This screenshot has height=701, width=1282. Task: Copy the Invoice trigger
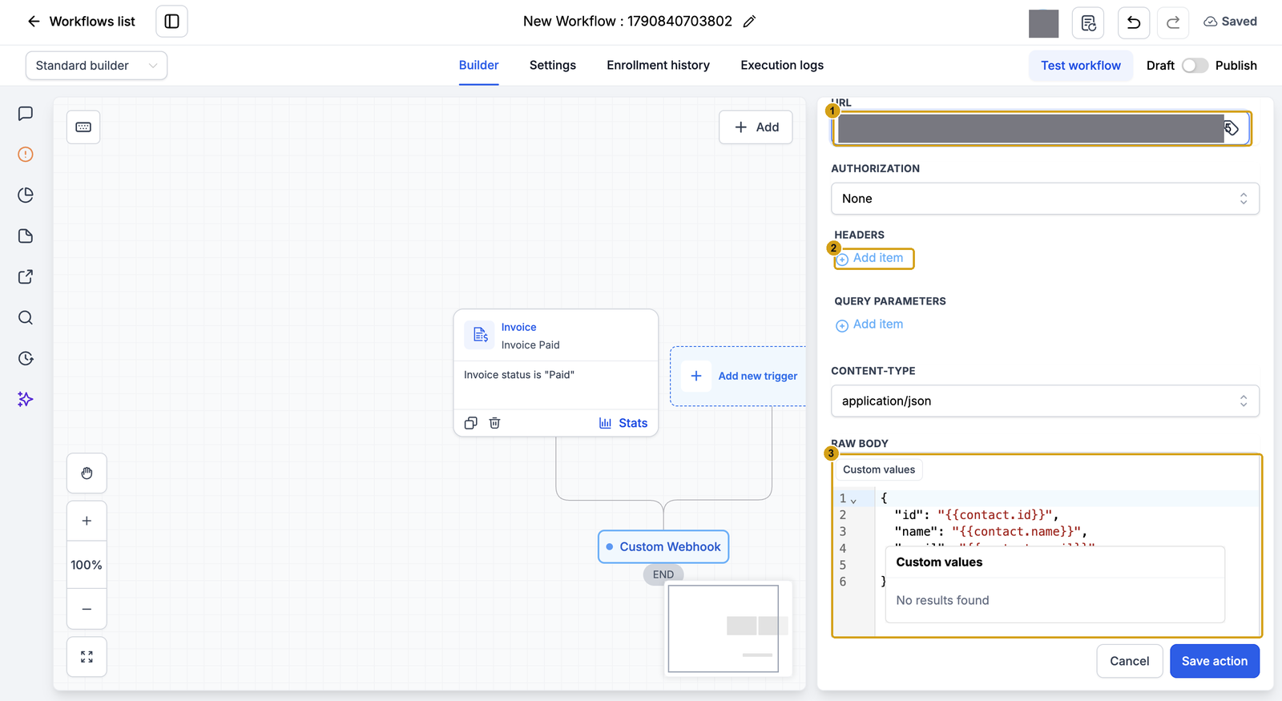pos(471,423)
